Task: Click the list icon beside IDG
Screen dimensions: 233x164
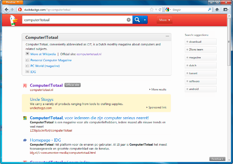Action: point(27,72)
